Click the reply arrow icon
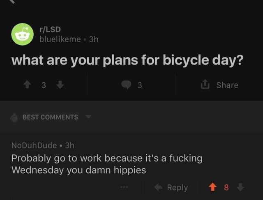The image size is (263, 200). click(158, 187)
